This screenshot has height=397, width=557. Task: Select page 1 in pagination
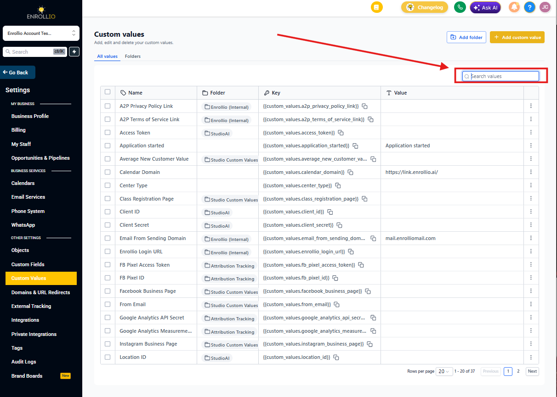point(508,371)
